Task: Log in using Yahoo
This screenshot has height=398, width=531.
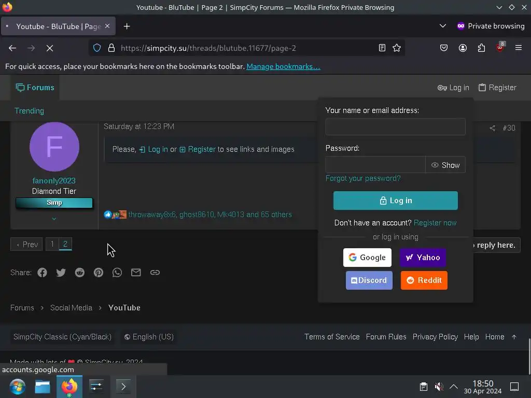Action: [423, 258]
